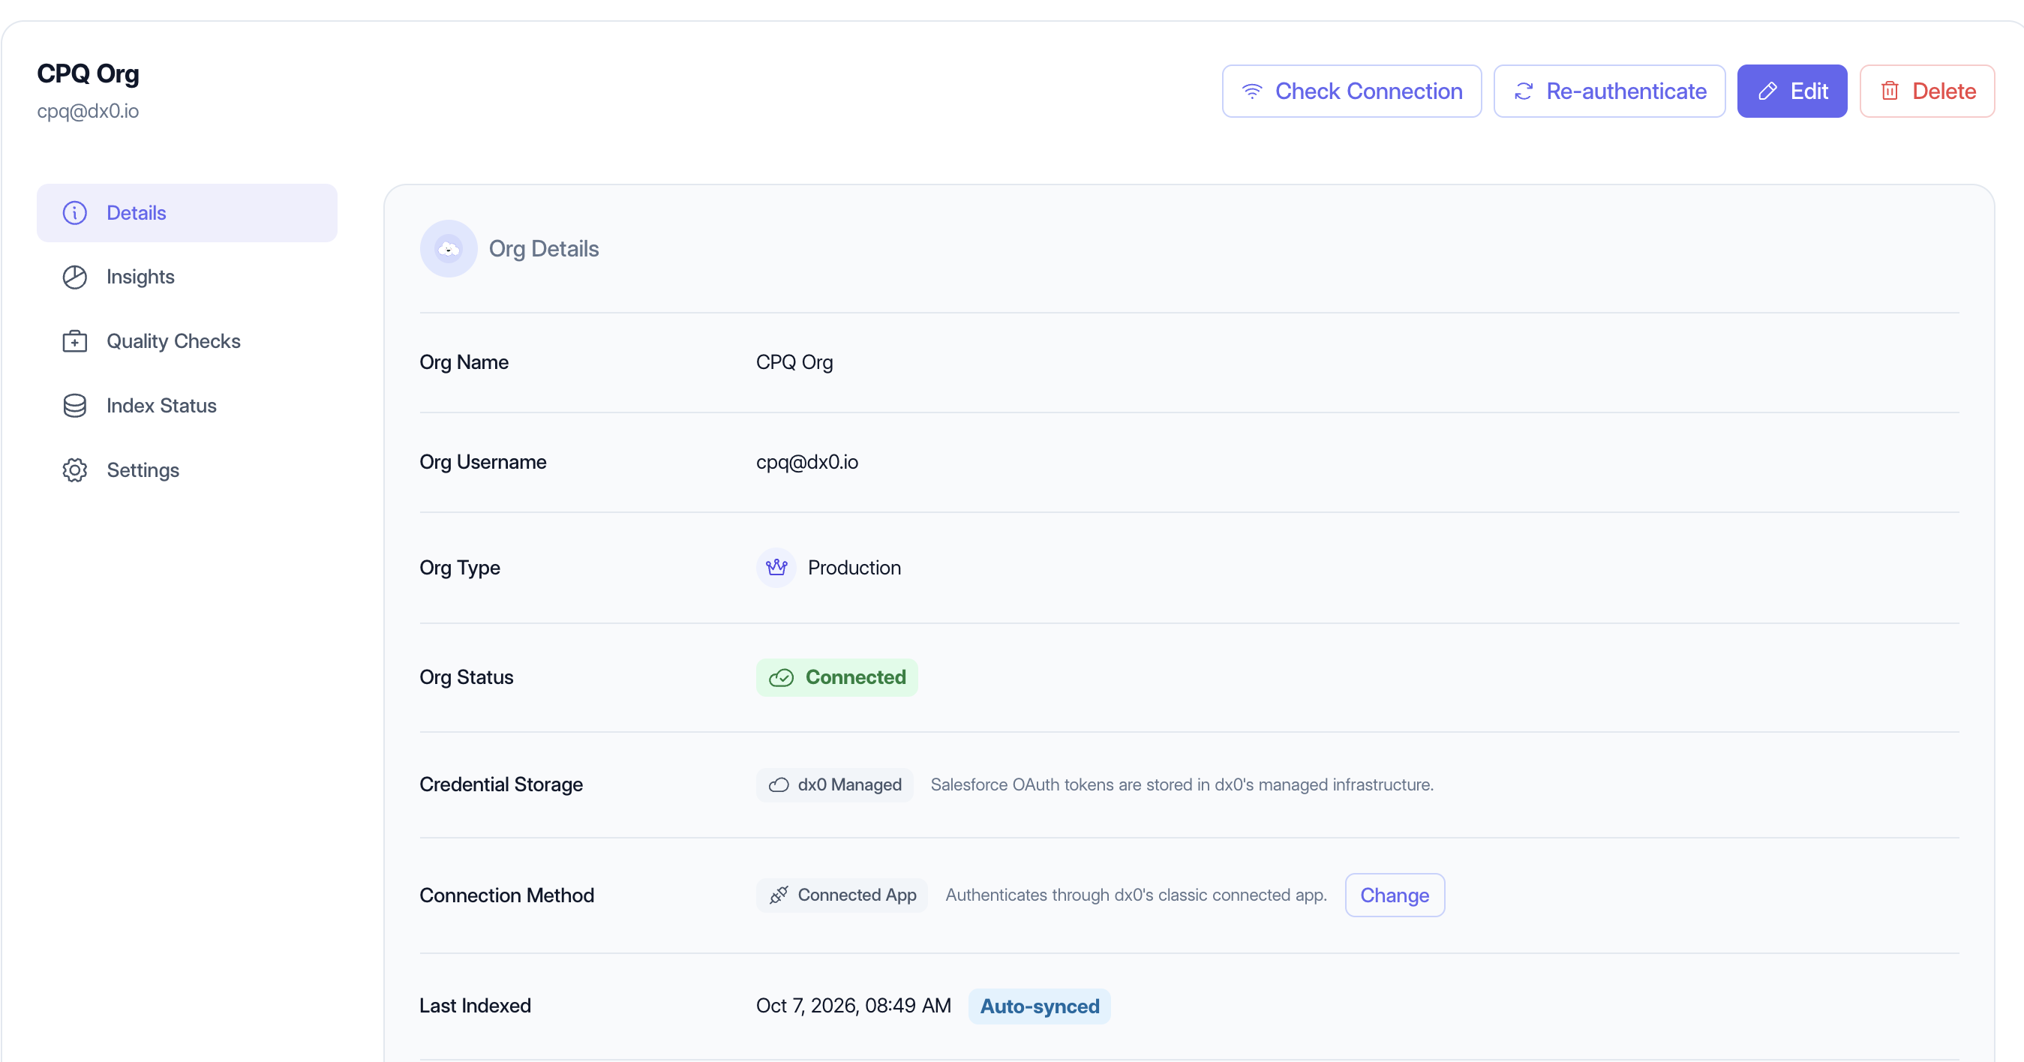Click the Details info icon in sidebar
Screen dimensions: 2024x1062
[74, 213]
